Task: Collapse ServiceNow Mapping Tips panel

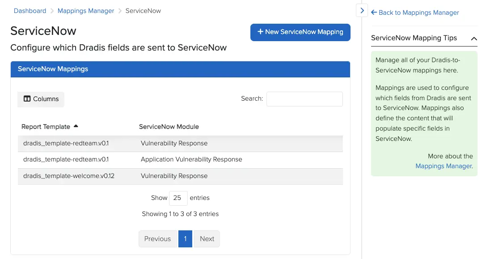Action: click(473, 38)
